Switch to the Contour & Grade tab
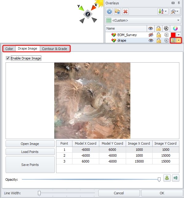Image resolution: width=184 pixels, height=198 pixels. 55,49
